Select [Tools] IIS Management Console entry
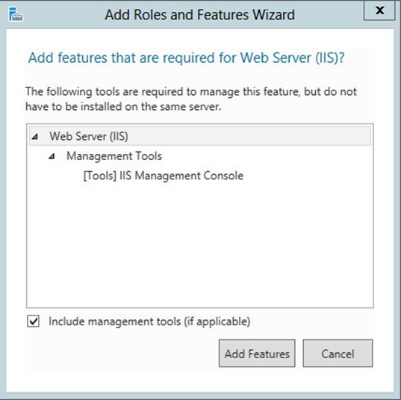This screenshot has width=401, height=400. (164, 176)
